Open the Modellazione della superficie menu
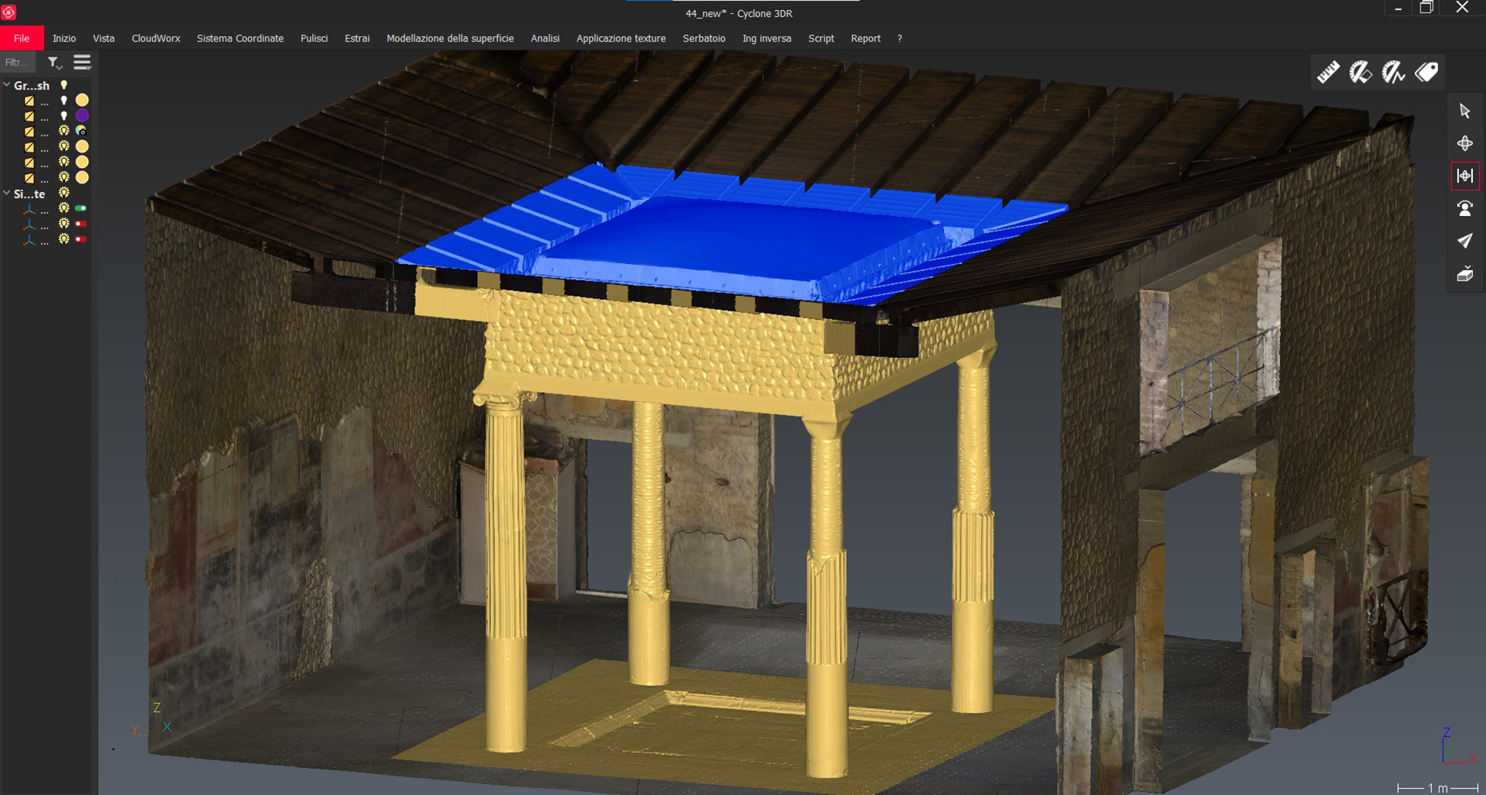 pos(449,38)
